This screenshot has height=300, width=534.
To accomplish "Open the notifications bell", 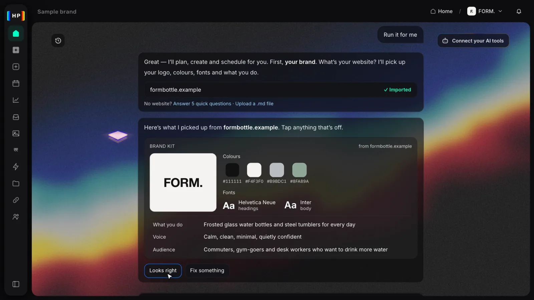I will point(519,11).
